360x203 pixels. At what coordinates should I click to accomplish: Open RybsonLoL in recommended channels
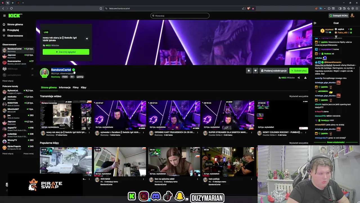pos(18,92)
